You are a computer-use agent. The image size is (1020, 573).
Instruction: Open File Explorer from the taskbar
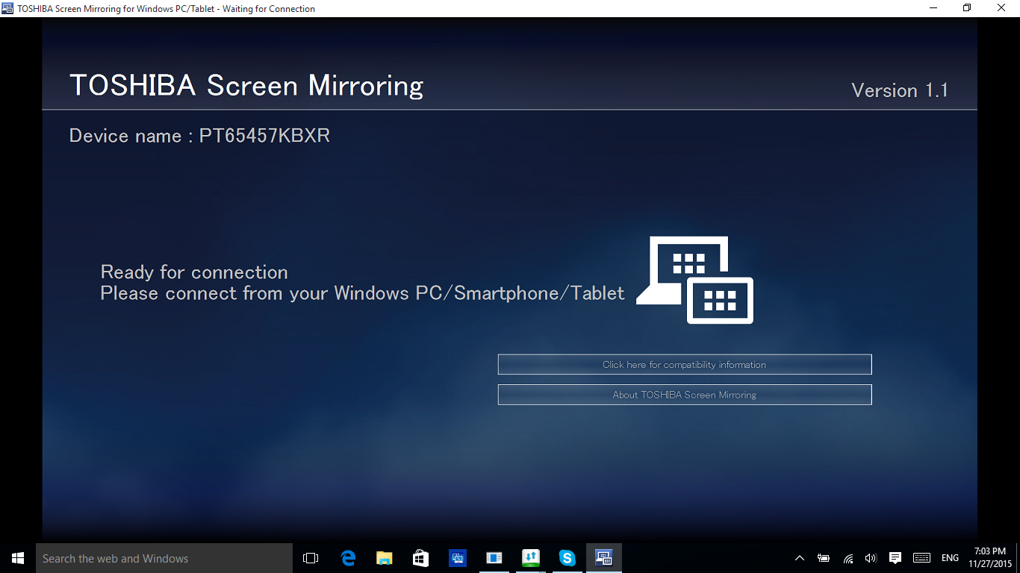385,558
